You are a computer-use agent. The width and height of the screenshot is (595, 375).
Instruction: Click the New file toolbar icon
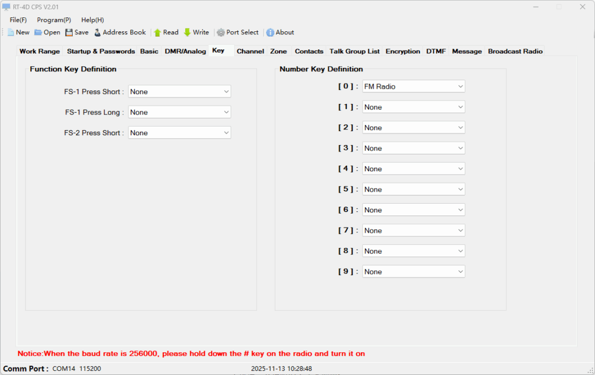(x=10, y=33)
